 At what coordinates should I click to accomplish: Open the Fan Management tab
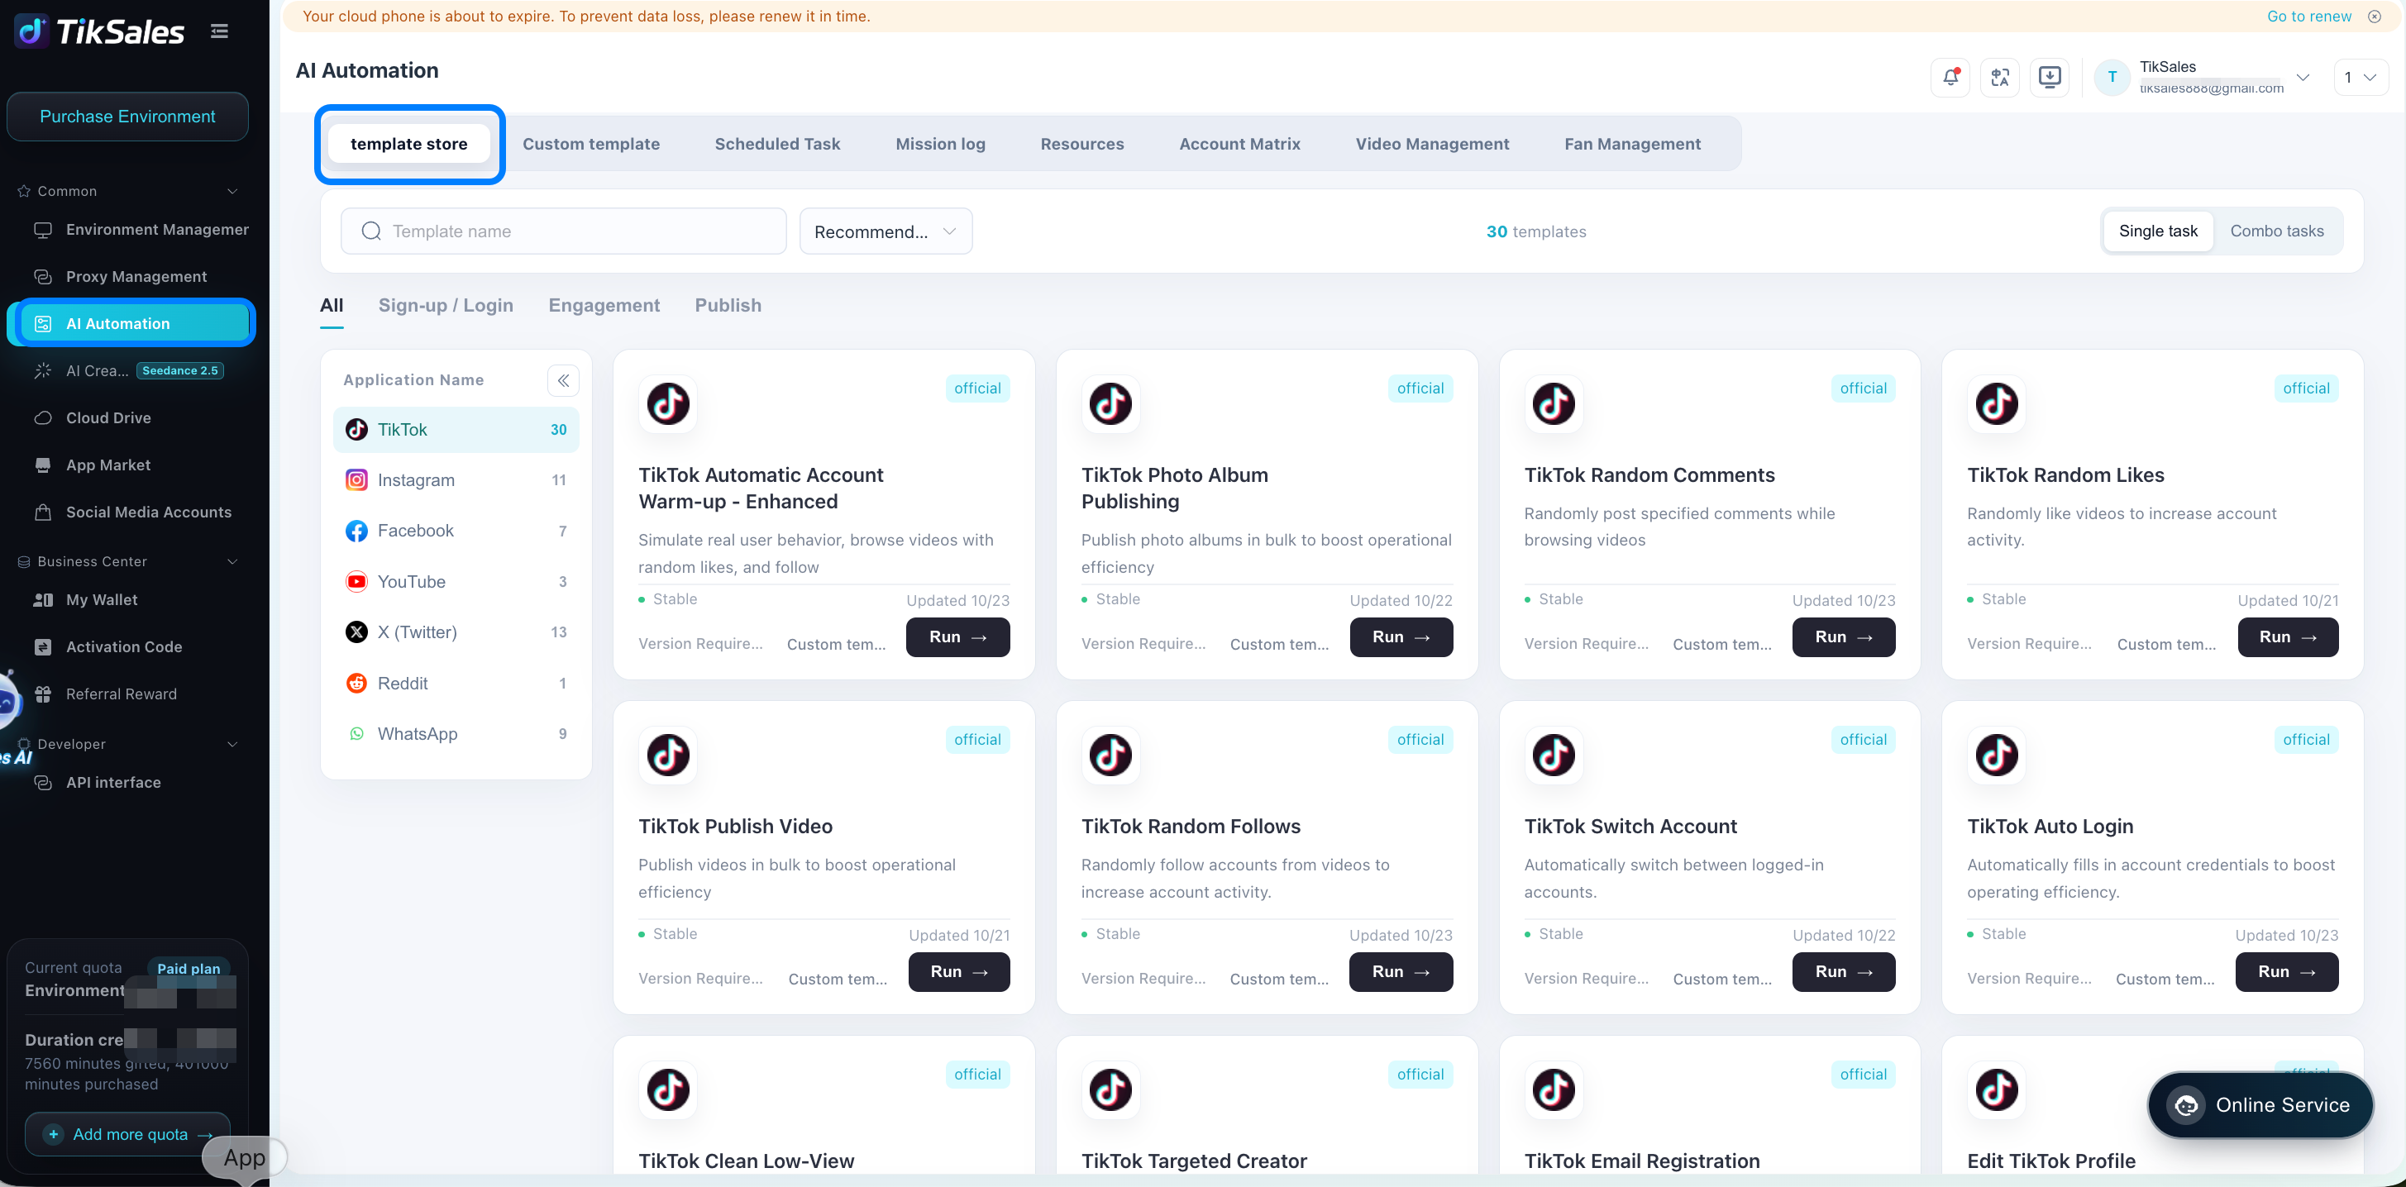tap(1632, 144)
